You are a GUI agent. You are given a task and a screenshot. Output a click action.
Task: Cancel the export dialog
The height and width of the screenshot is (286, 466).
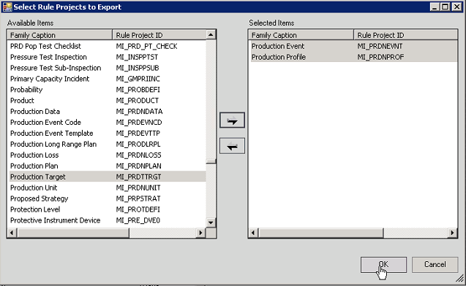click(x=435, y=264)
